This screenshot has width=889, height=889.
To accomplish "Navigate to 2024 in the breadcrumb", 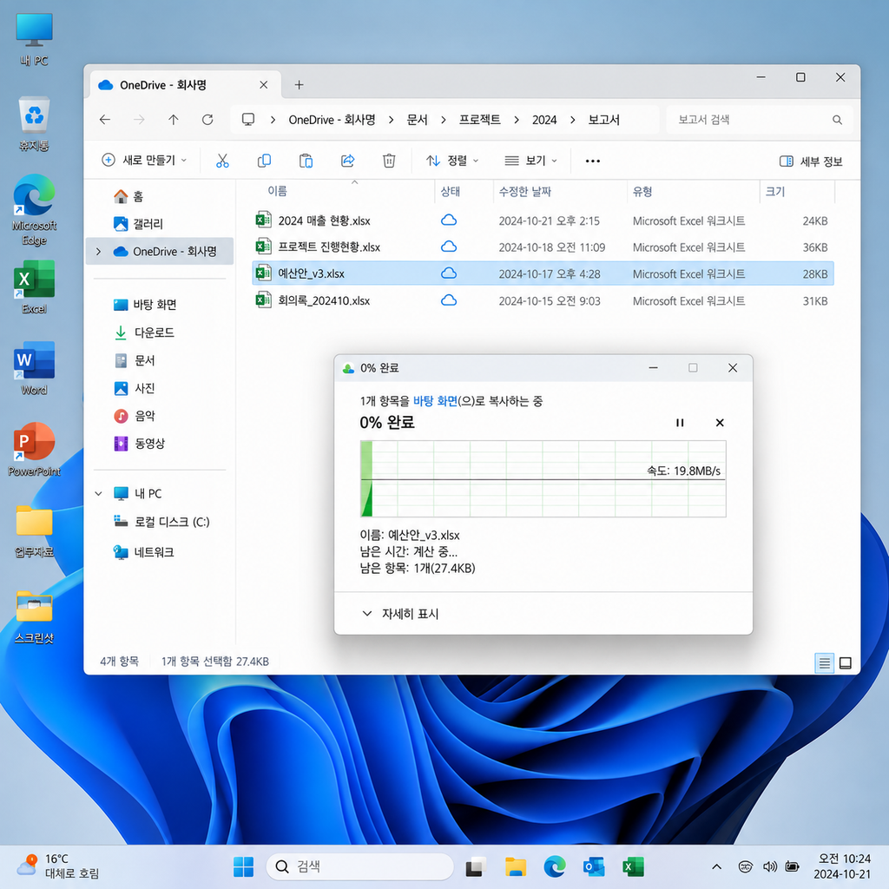I will coord(544,120).
